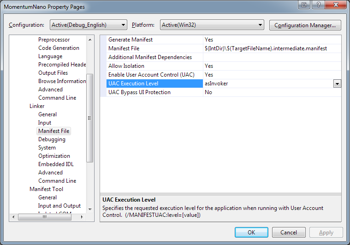Click the asInvoker value
Screen dimensions: 350x245
tap(216, 84)
